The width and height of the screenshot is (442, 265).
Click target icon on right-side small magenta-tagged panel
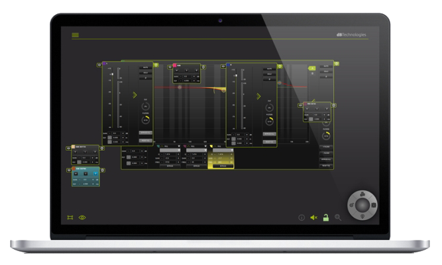pos(334,105)
